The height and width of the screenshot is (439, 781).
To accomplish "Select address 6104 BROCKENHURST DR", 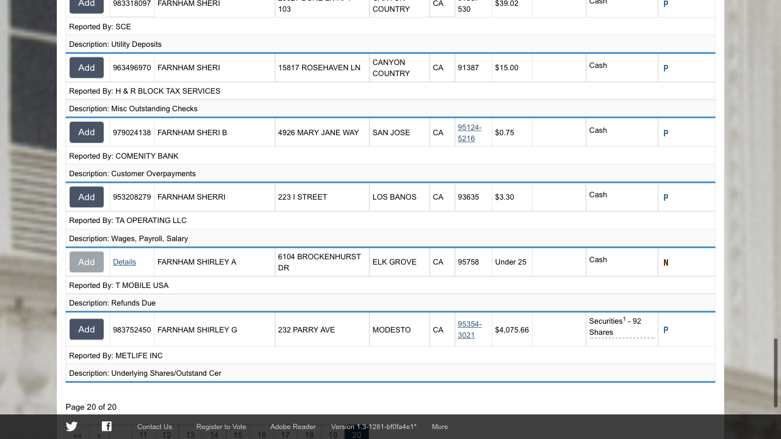I will pos(320,262).
